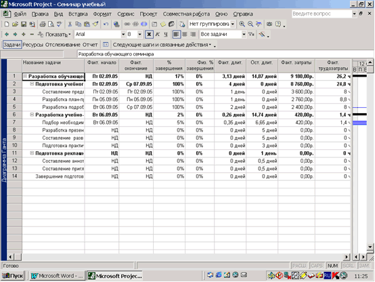Run the spelling check icon

(60, 24)
